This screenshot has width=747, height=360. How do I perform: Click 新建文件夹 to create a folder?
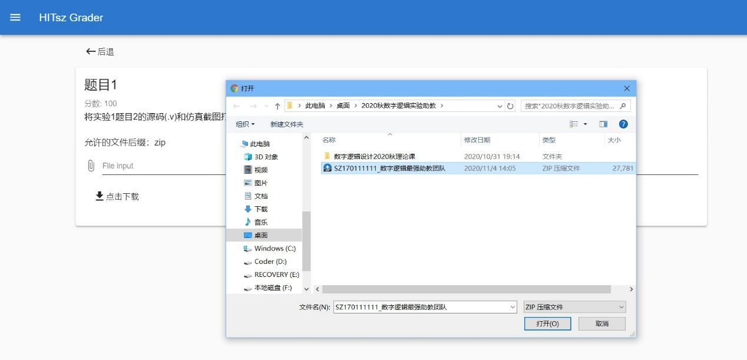point(286,124)
